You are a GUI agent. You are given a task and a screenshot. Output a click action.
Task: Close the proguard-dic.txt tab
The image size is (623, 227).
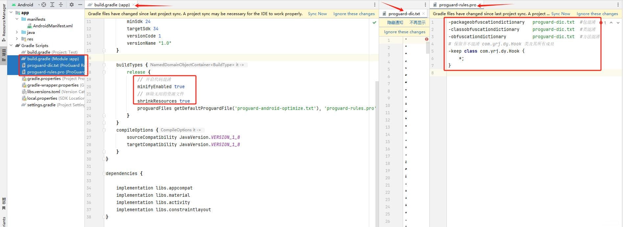[x=423, y=13]
